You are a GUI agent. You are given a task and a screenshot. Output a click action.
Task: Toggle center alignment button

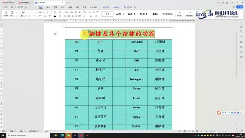point(69,16)
